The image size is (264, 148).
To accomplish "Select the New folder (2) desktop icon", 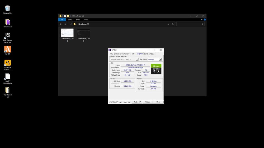I will [8, 92].
